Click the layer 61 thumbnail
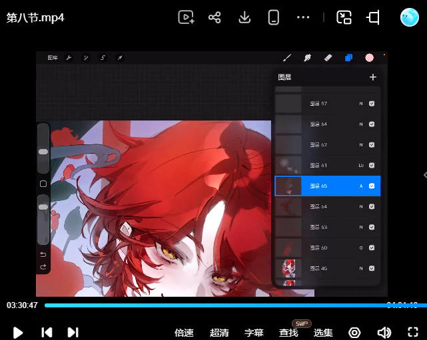427x340 pixels. [288, 166]
